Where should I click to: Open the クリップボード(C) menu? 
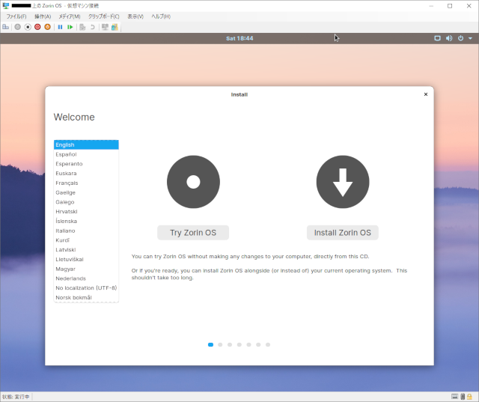(x=103, y=16)
